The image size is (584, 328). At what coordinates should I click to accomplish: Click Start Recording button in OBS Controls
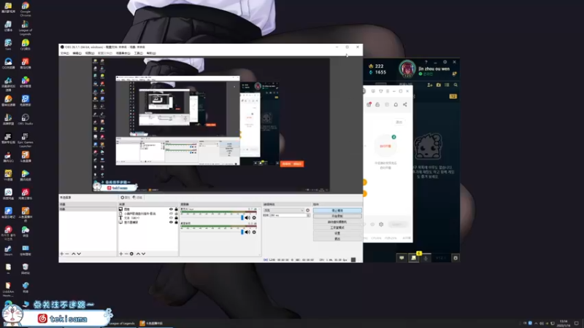pyautogui.click(x=337, y=216)
